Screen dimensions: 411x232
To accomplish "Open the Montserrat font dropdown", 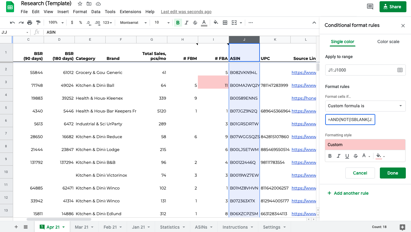I will [133, 23].
